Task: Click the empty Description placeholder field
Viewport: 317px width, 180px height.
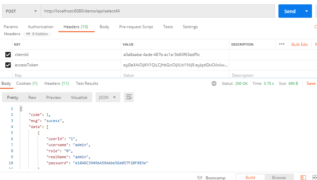Action: click(273, 75)
